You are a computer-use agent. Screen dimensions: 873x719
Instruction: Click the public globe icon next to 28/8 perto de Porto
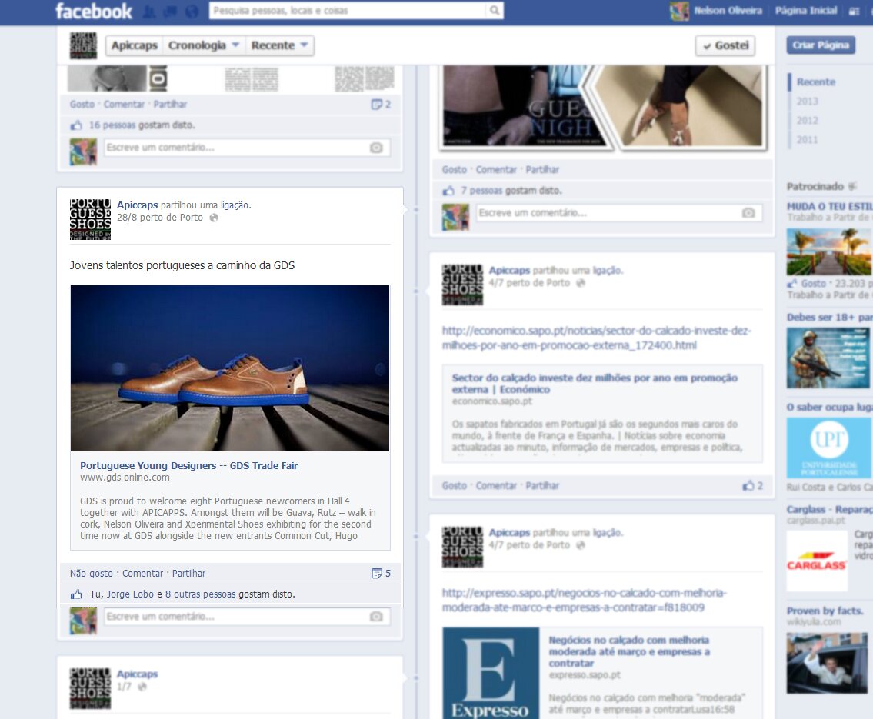point(214,218)
